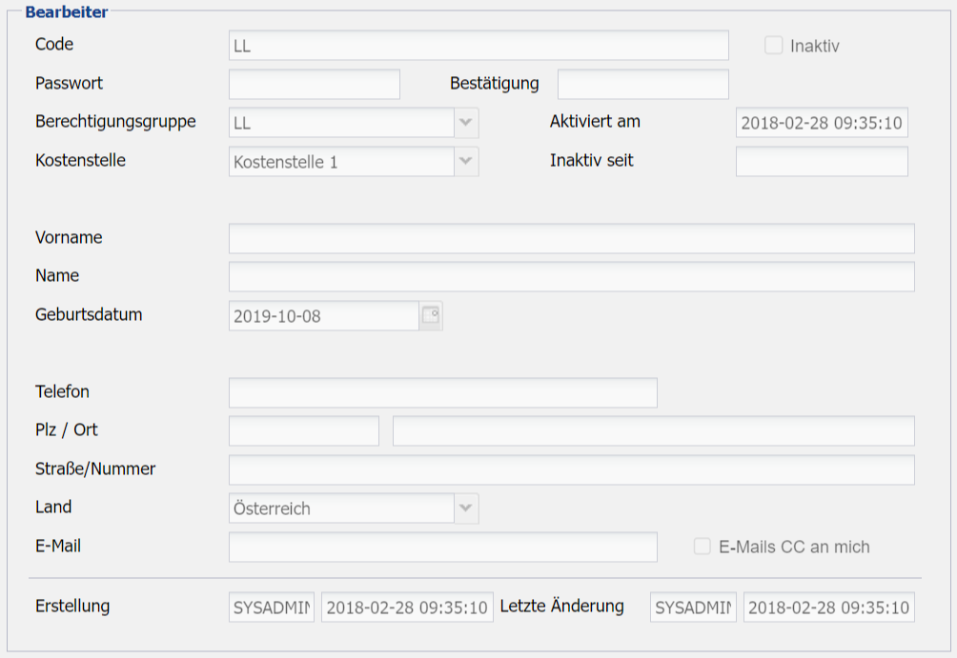Screen dimensions: 957x658
Task: Click the Letzte Änderung user field
Action: pos(693,608)
